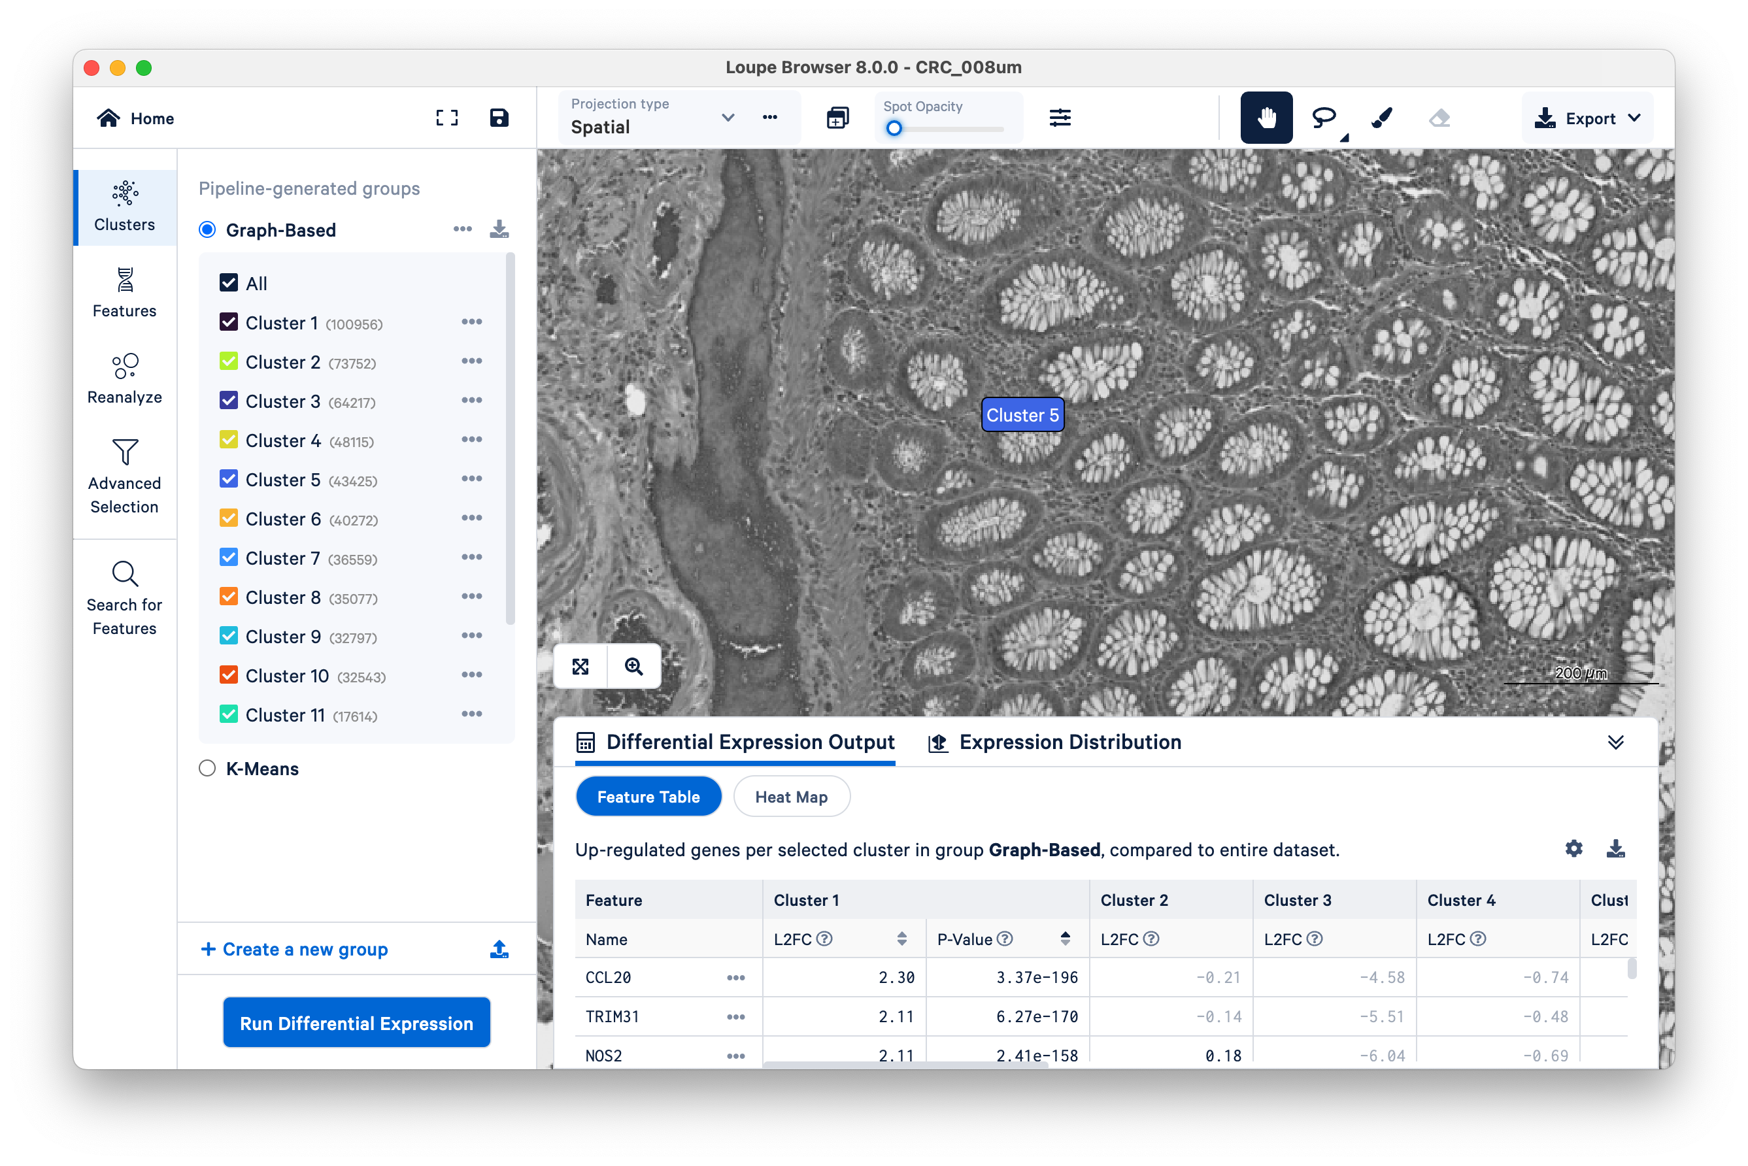This screenshot has width=1748, height=1166.
Task: Collapse the differential expression panel chevron
Action: [x=1615, y=742]
